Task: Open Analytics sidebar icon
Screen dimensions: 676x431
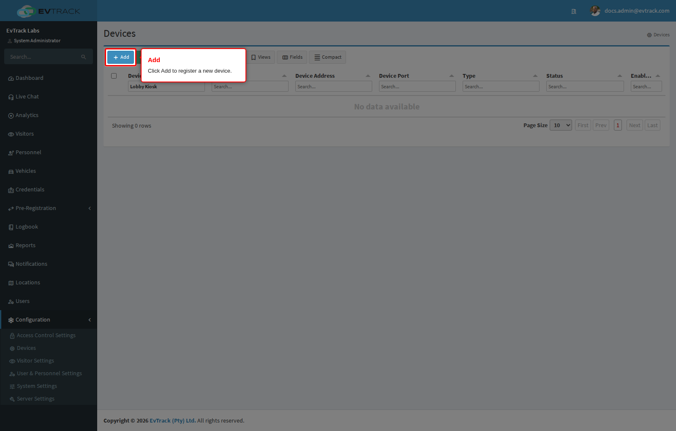Action: click(x=11, y=116)
